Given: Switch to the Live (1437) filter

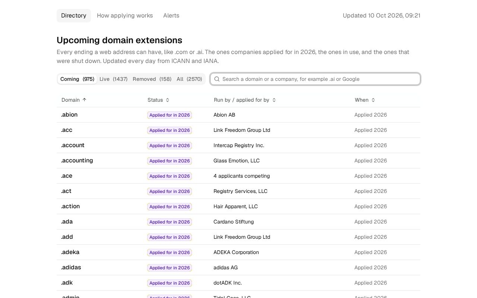Looking at the screenshot, I should coord(113,79).
